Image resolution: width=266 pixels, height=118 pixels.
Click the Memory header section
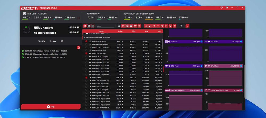pyautogui.click(x=93, y=13)
